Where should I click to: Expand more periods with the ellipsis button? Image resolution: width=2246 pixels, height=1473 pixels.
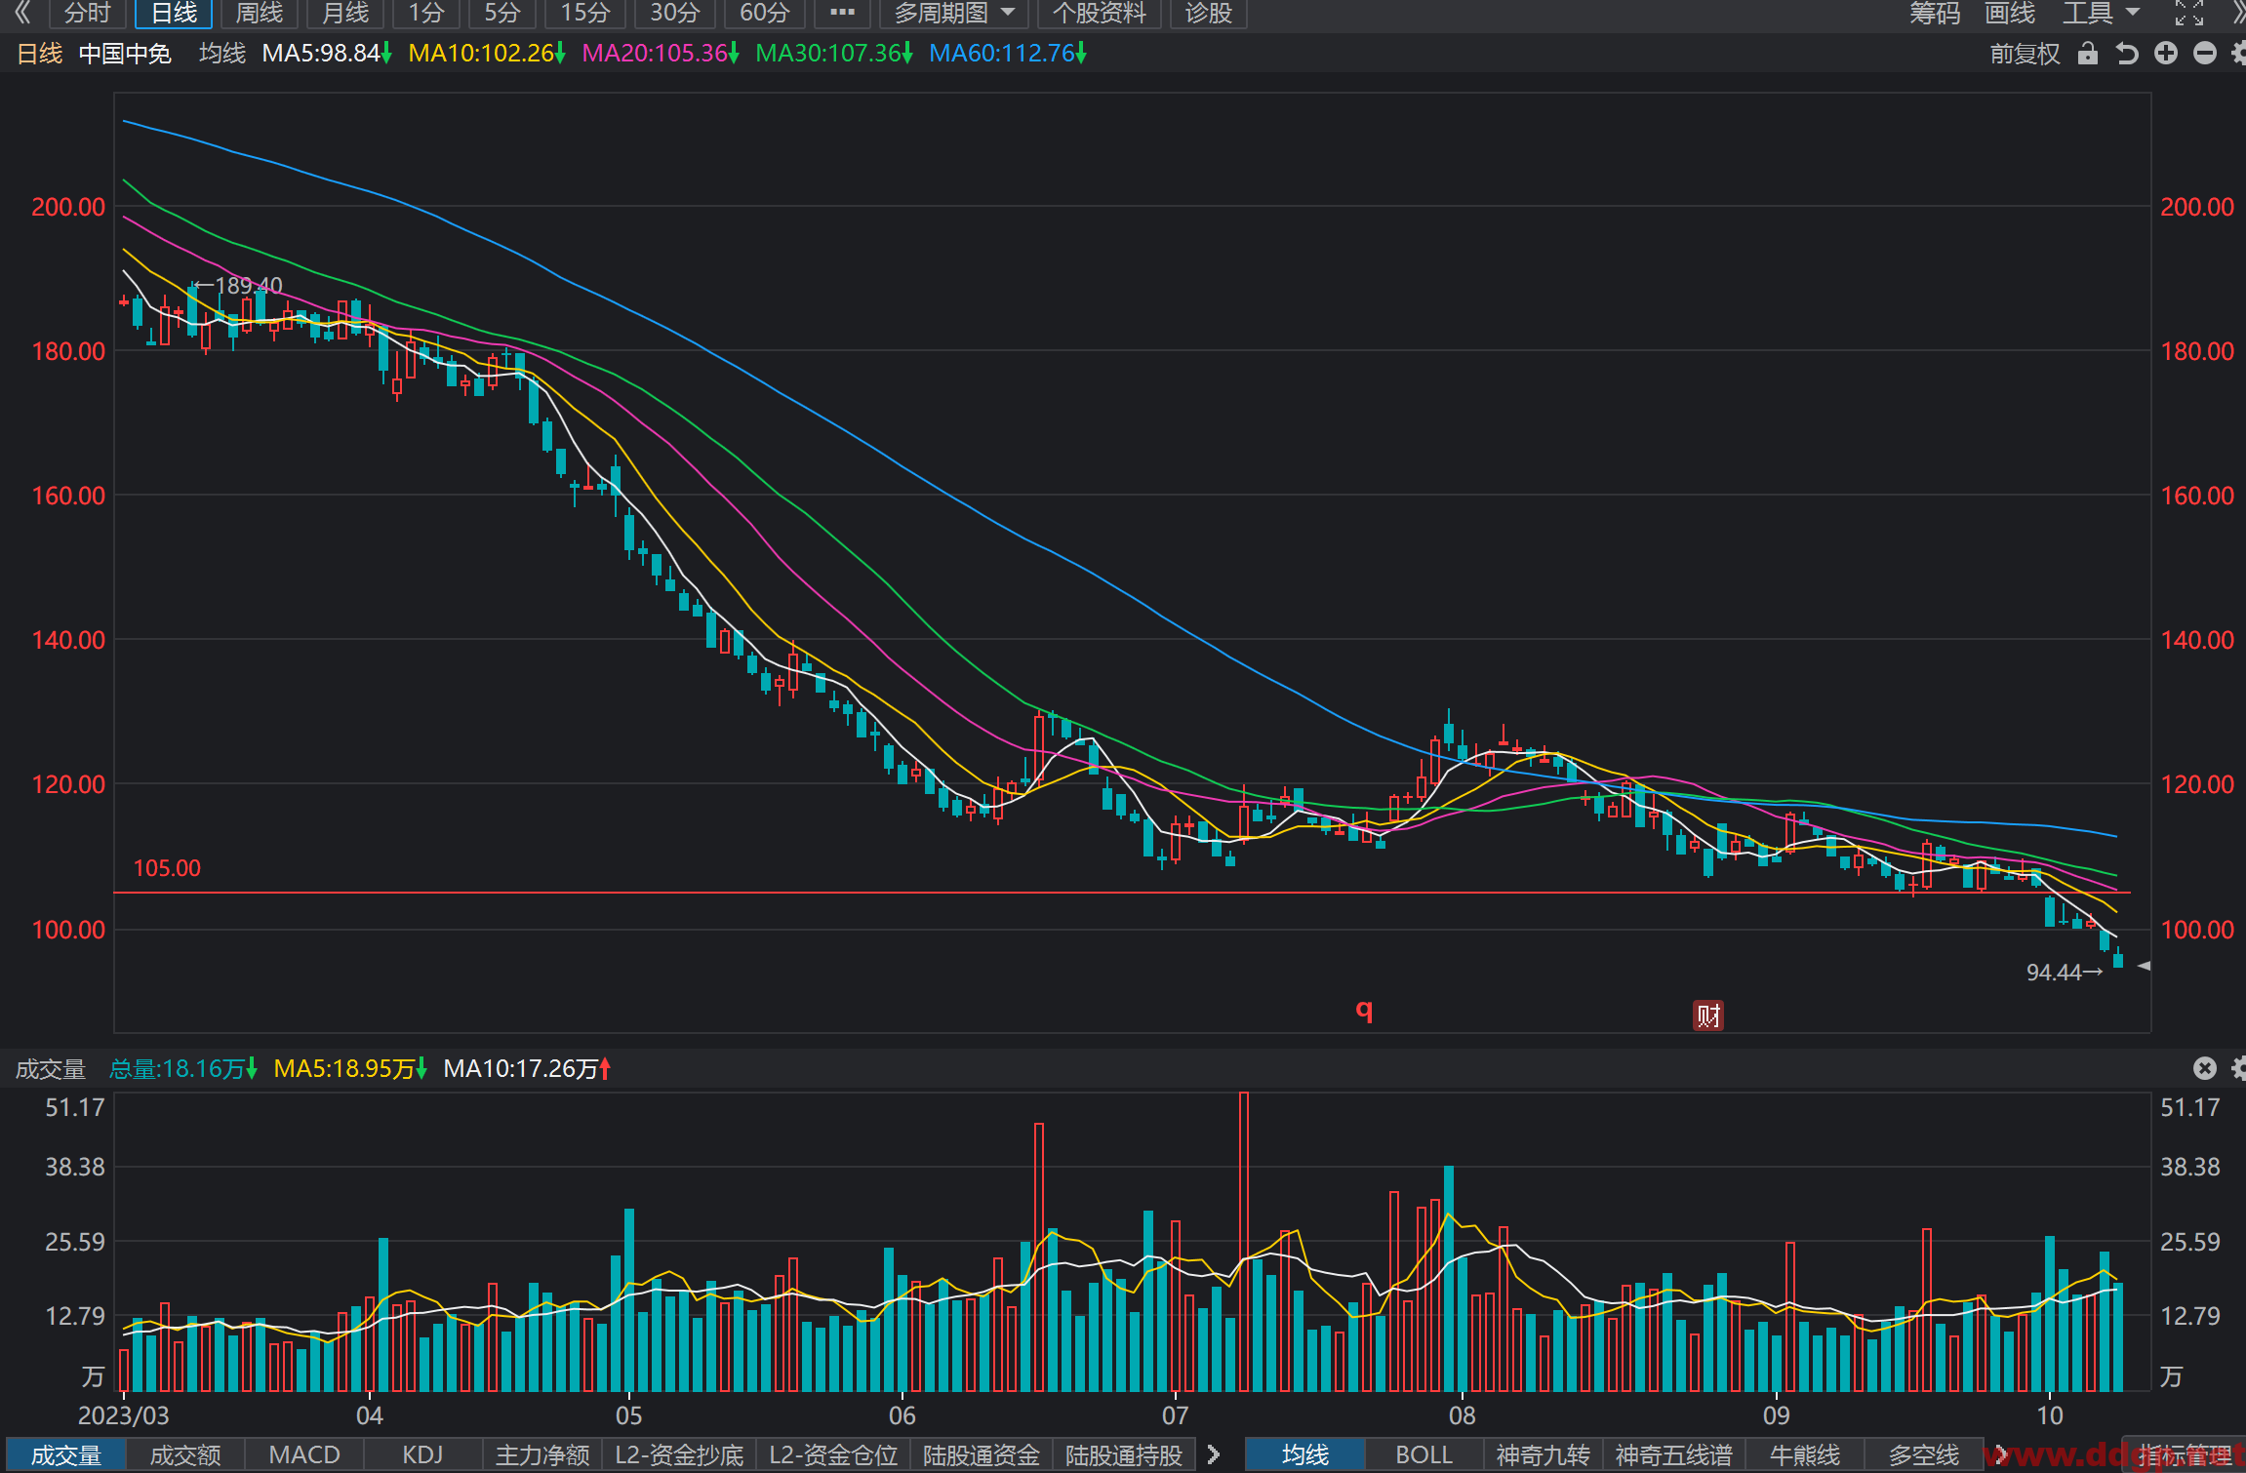842,13
